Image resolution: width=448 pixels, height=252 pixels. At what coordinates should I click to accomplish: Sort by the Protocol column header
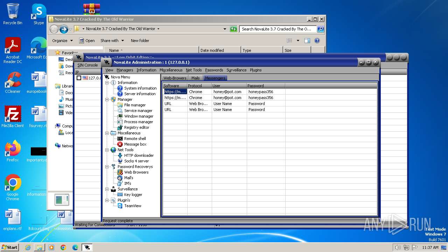199,86
